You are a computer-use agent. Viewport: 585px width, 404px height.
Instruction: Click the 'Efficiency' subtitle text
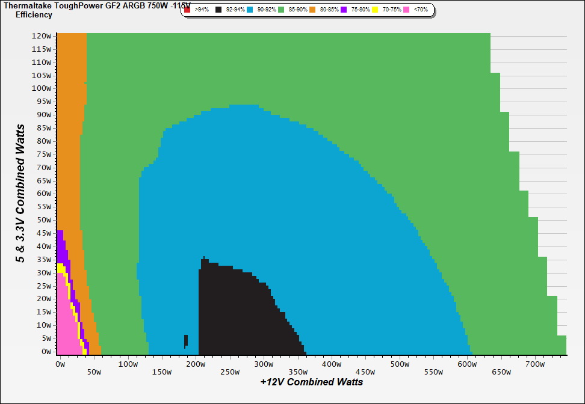34,15
